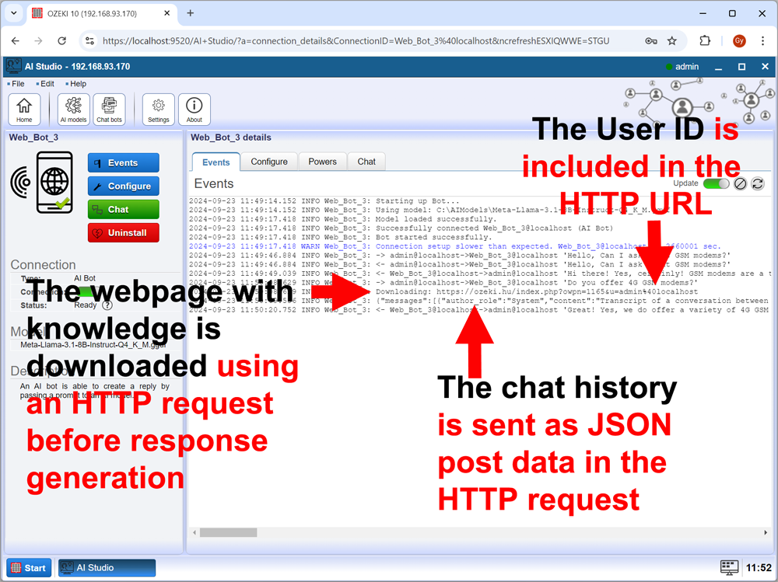Open the Edit menu
The height and width of the screenshot is (582, 778).
(46, 84)
